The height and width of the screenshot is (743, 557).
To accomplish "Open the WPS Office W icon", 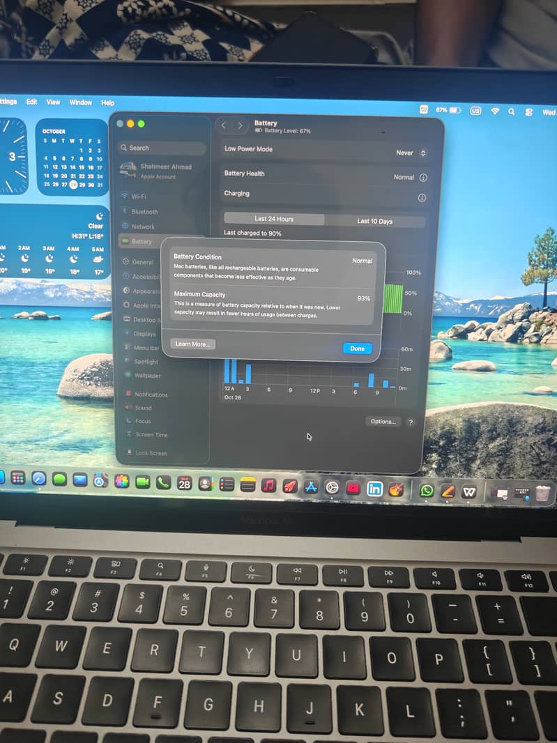I will (469, 492).
